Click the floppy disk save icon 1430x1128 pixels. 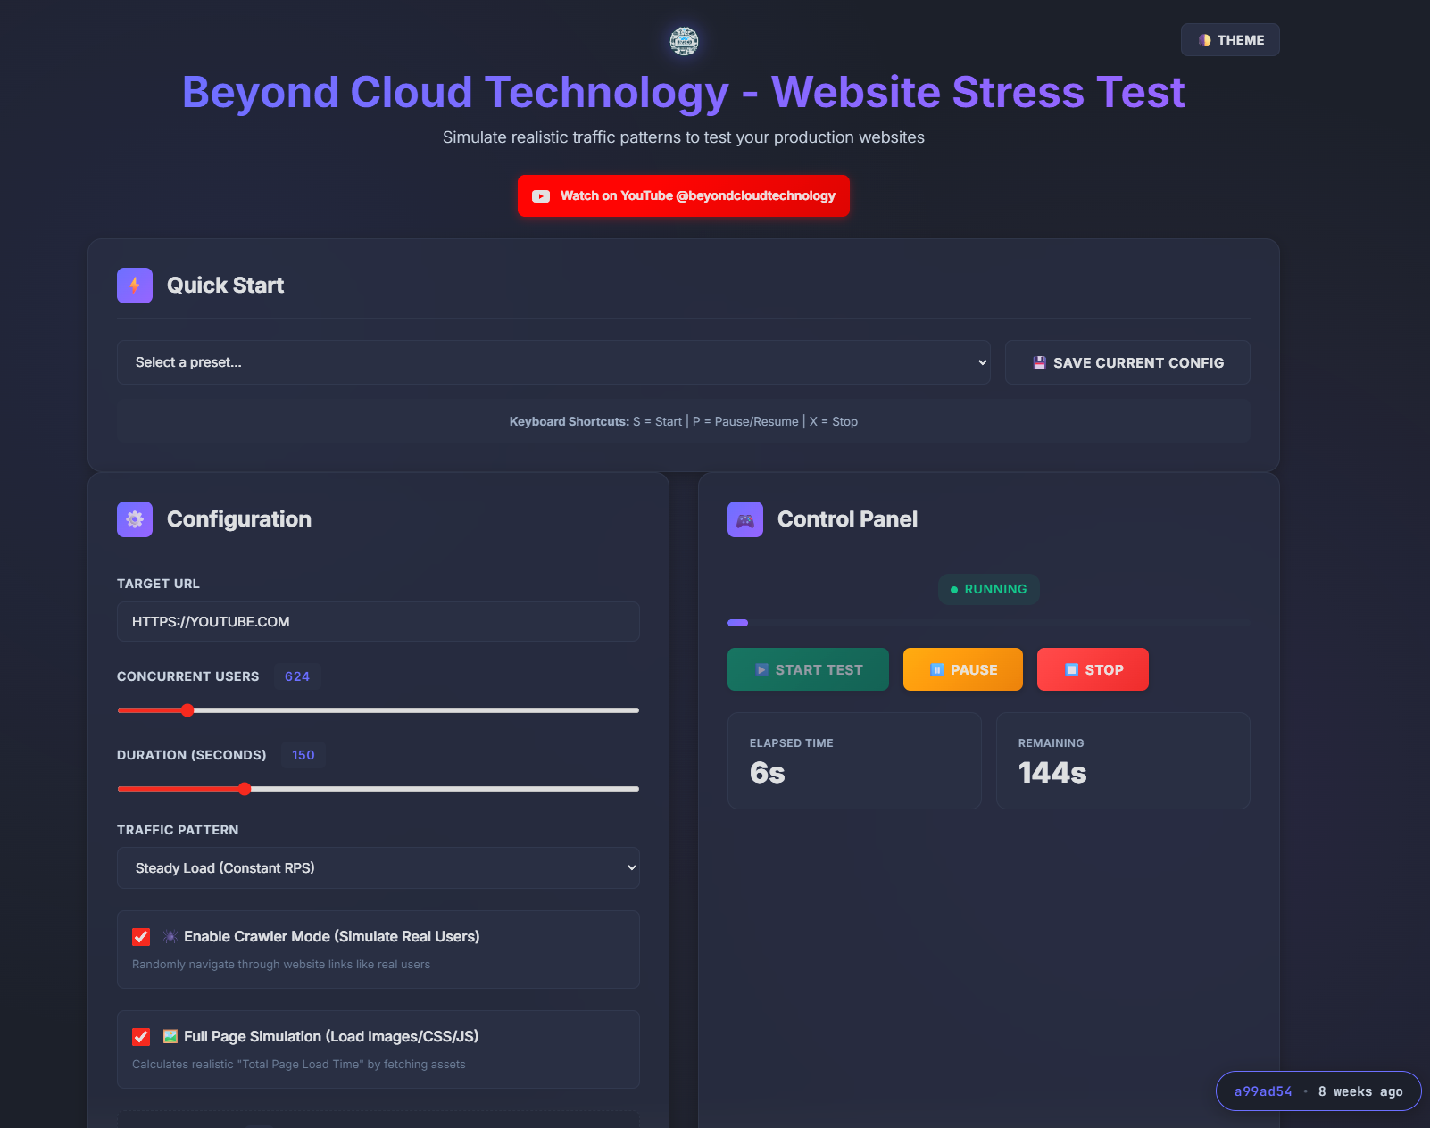coord(1039,362)
